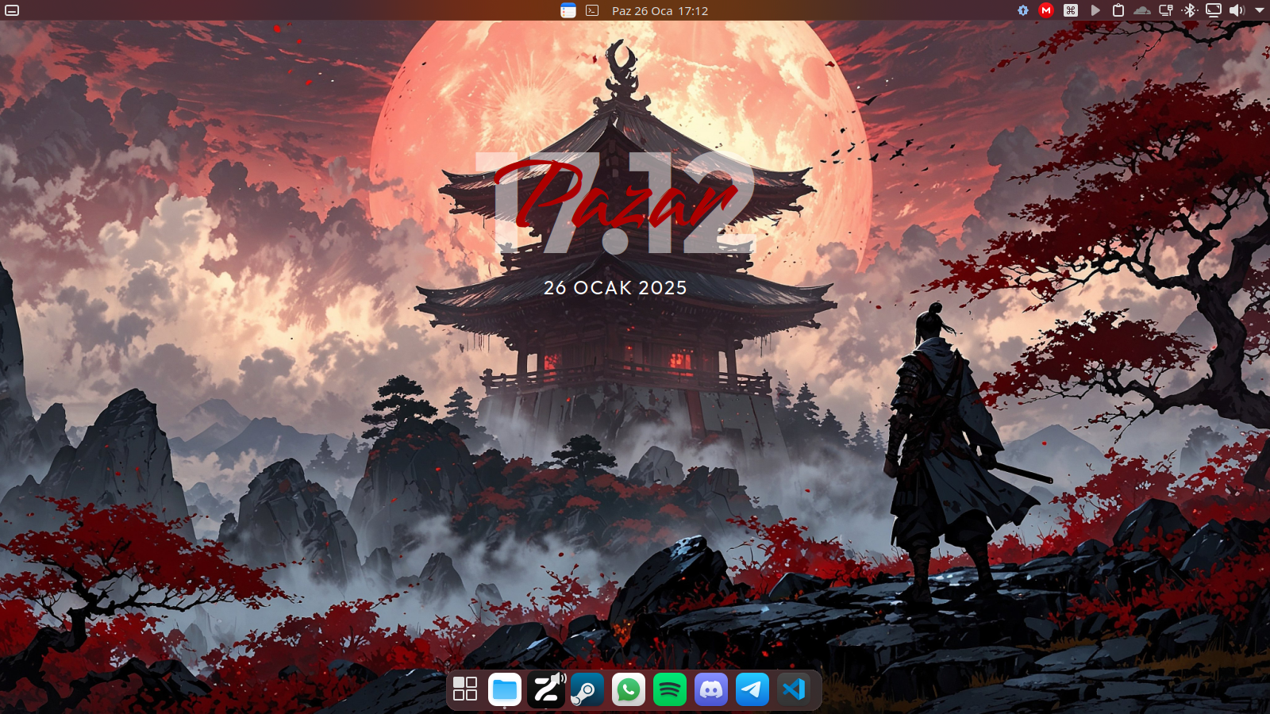This screenshot has height=714, width=1270.
Task: Open Steam from the dock
Action: point(587,689)
